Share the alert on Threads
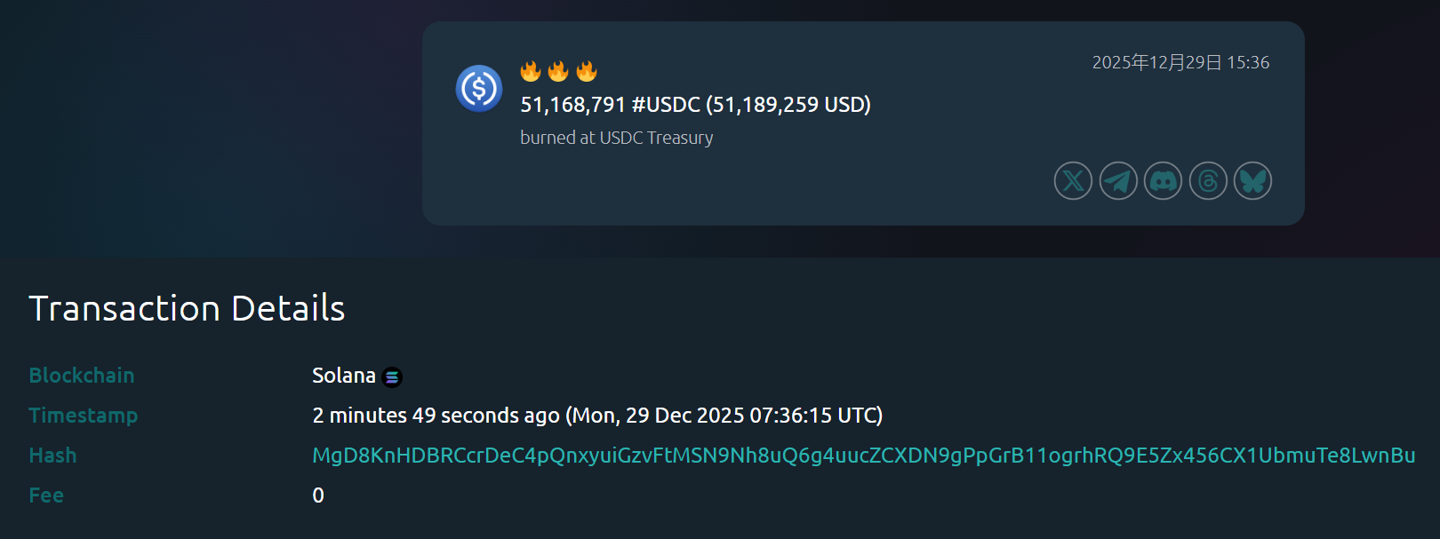This screenshot has height=539, width=1440. [1208, 181]
